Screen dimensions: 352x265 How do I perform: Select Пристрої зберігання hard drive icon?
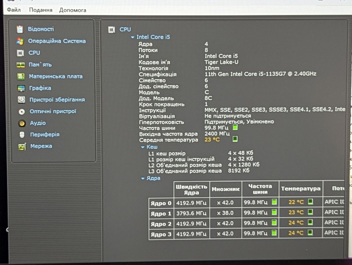[x=21, y=100]
